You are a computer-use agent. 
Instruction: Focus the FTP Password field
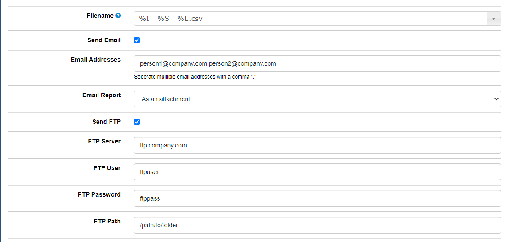(x=318, y=198)
